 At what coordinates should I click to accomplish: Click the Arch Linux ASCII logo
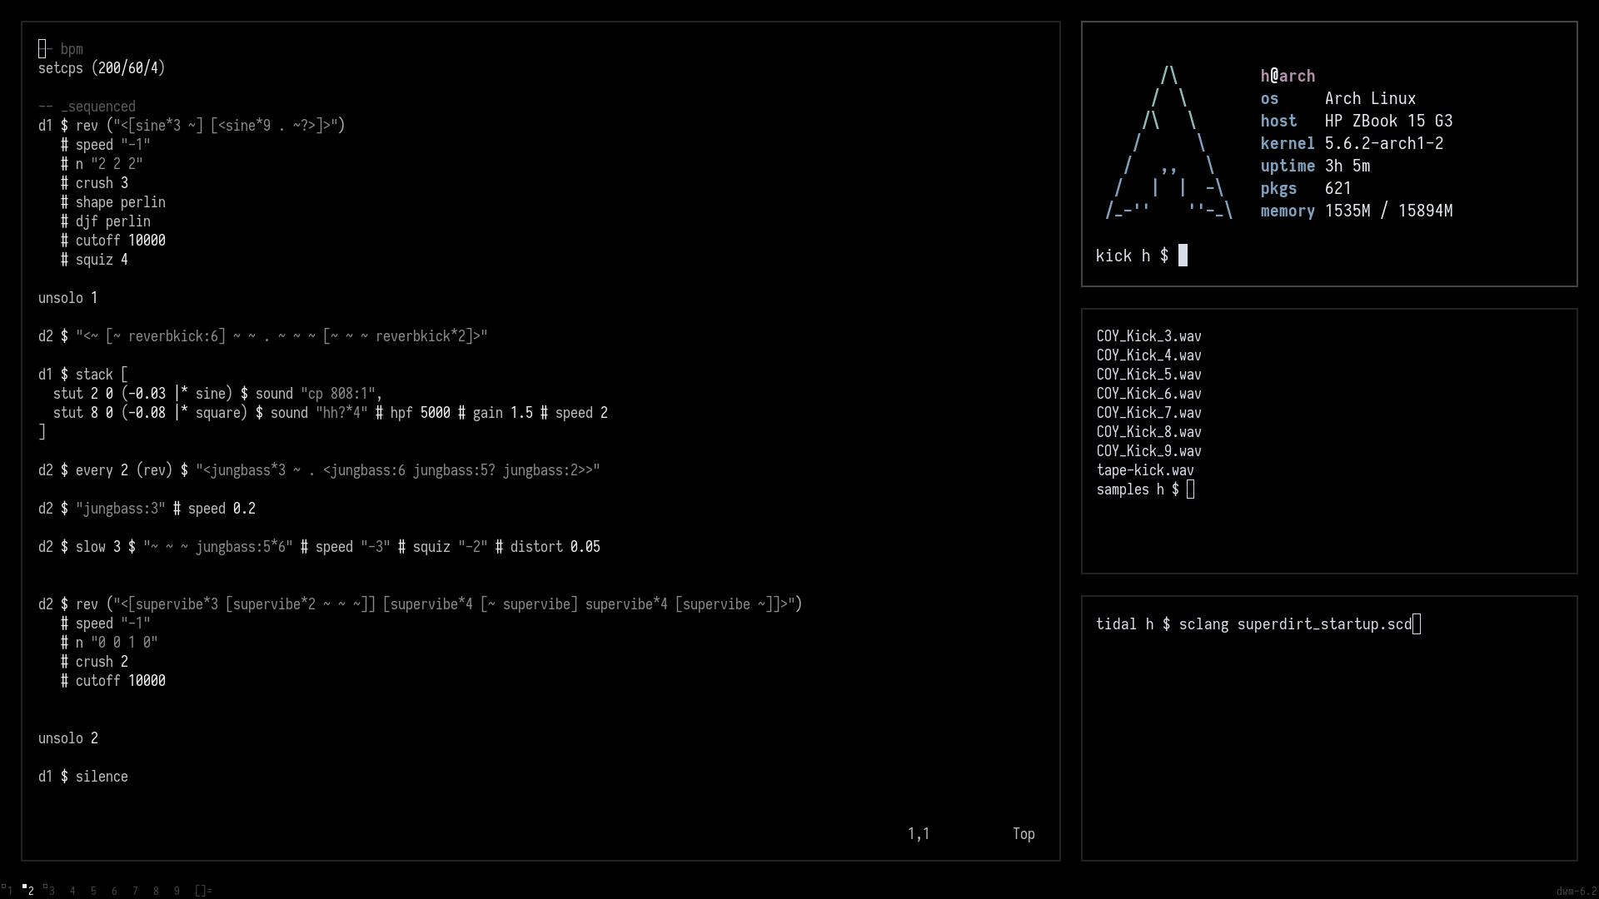coord(1168,142)
